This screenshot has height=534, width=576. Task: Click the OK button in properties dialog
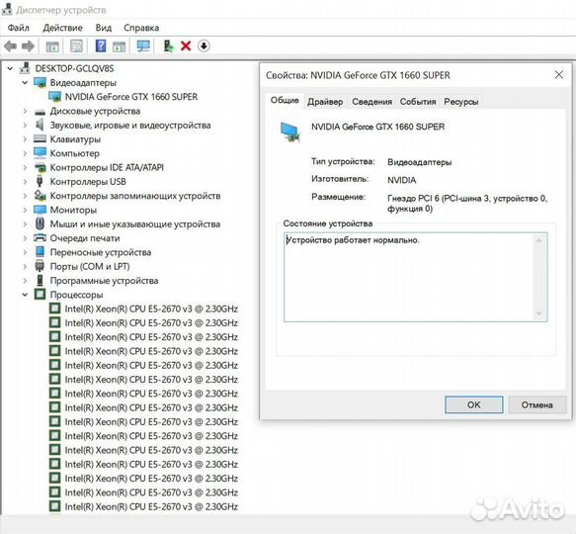point(474,404)
